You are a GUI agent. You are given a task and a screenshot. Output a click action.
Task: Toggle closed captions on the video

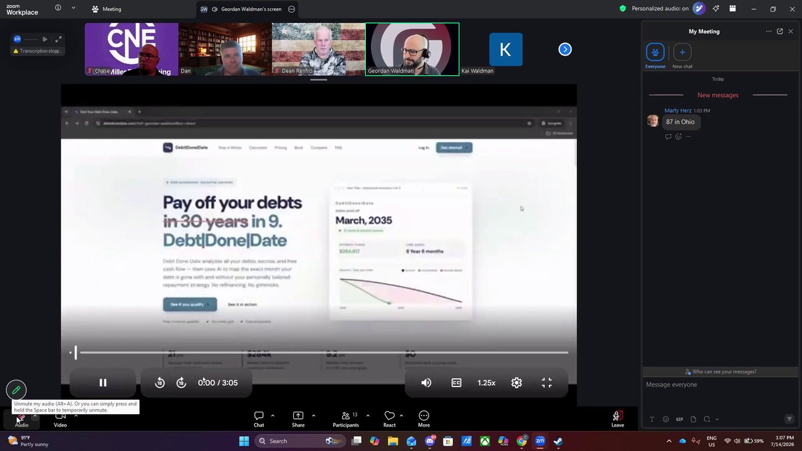point(456,383)
